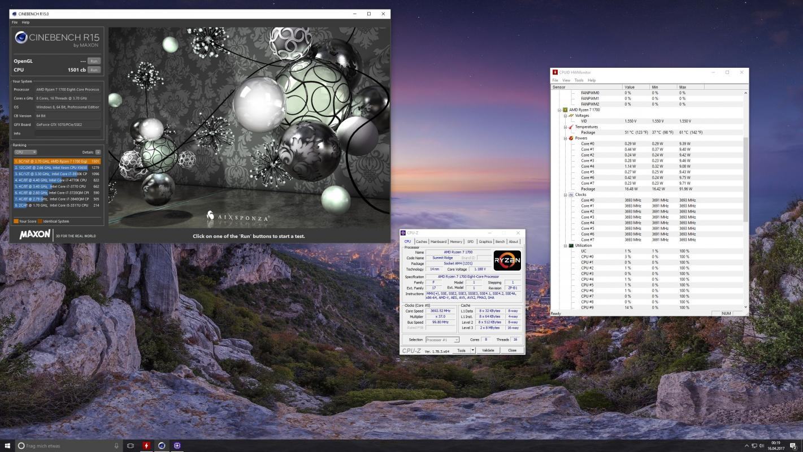
Task: Switch to the Bench tab in CPU-Z
Action: tap(500, 242)
